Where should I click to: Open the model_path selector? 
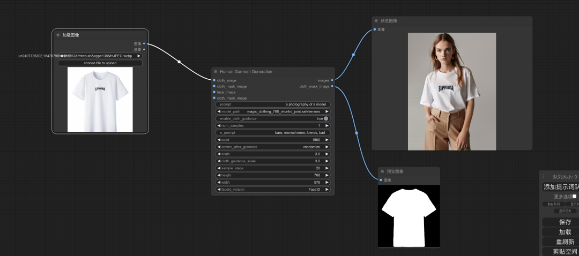click(273, 111)
